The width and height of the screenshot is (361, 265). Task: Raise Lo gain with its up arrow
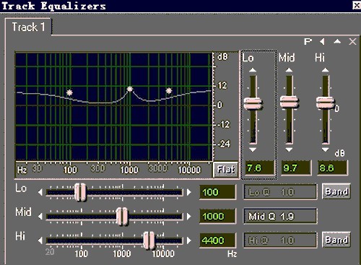(253, 70)
